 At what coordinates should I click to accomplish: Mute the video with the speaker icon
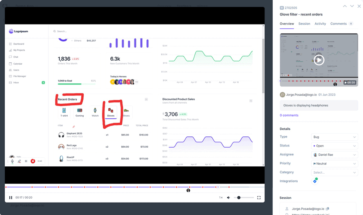(x=229, y=198)
